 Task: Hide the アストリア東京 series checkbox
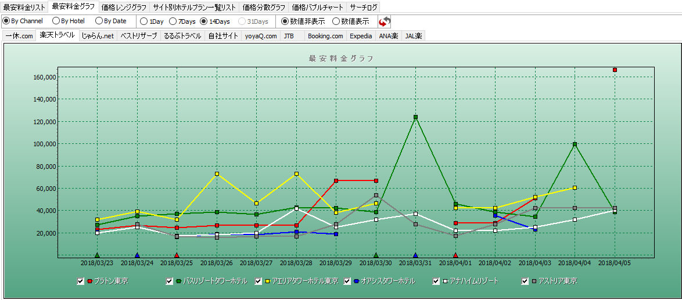point(526,281)
